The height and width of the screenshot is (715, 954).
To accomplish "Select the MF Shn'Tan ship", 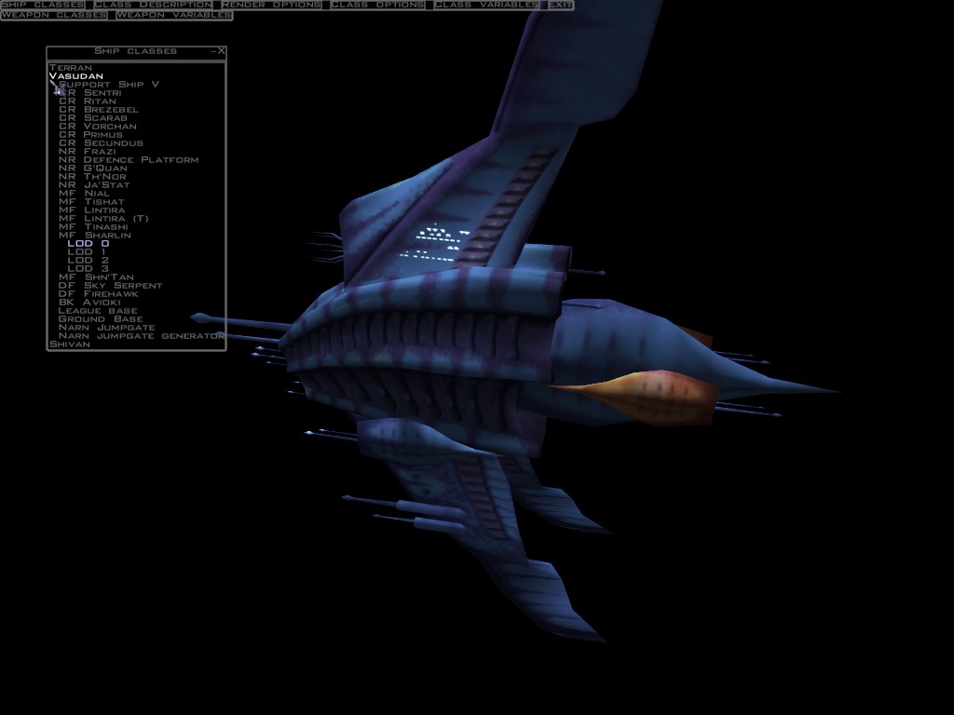I will (x=96, y=277).
